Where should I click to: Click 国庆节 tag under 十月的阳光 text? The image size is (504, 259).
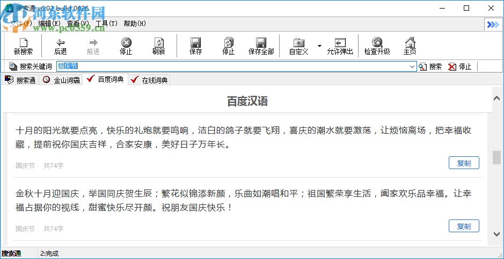[25, 166]
